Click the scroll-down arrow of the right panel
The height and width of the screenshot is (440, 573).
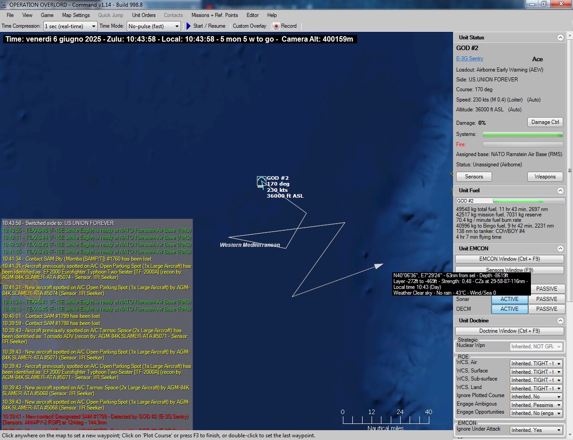click(570, 434)
